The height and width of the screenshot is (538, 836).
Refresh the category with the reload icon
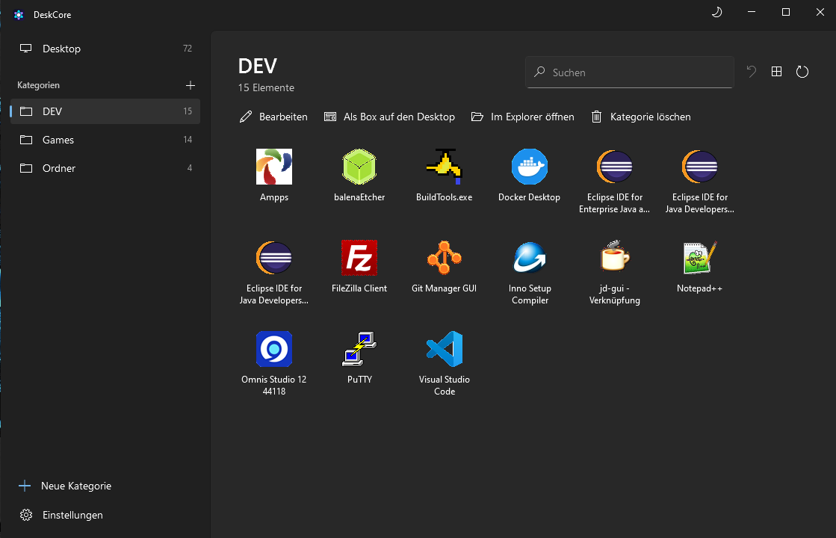(802, 72)
